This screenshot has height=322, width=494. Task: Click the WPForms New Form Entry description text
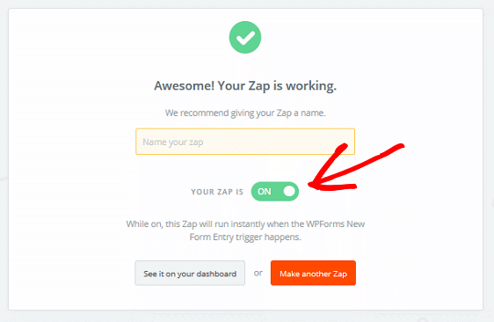pos(245,231)
